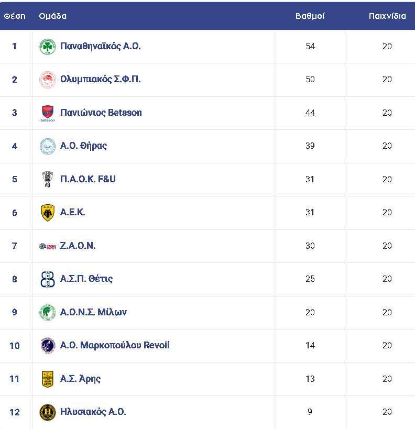
Task: Click the Α.Ο. Θήρας round emblem
Action: [x=48, y=146]
